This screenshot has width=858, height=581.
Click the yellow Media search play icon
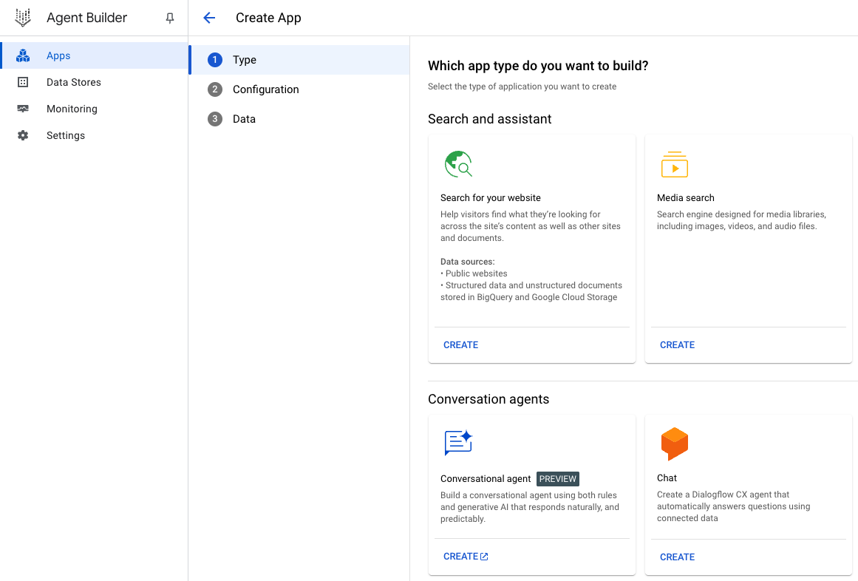[674, 165]
